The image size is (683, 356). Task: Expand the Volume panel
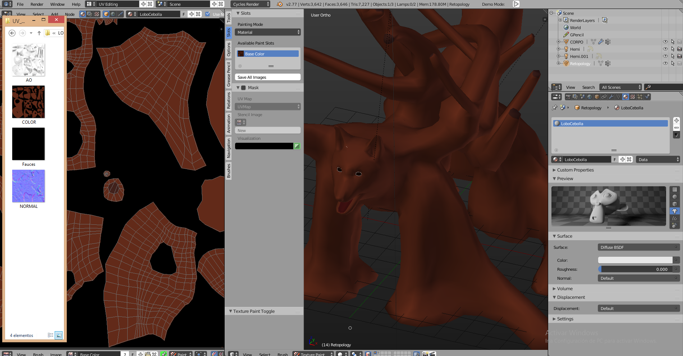pos(564,289)
